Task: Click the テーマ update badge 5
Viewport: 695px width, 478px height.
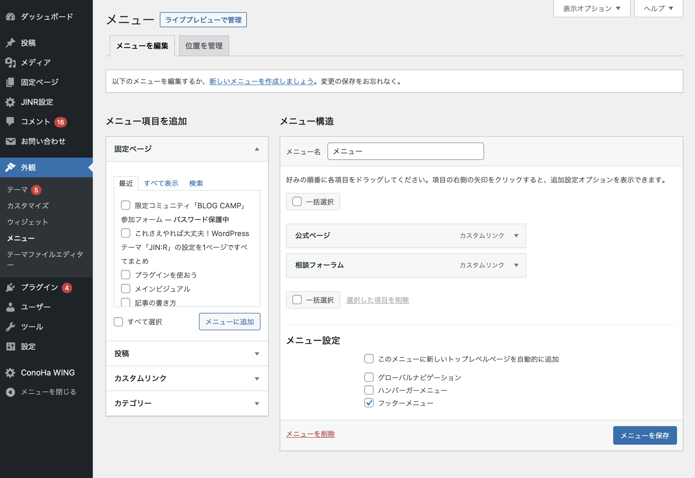Action: [36, 190]
